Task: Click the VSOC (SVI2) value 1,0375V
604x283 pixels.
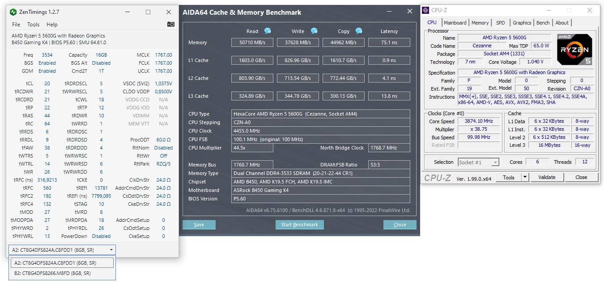Action: (x=163, y=83)
